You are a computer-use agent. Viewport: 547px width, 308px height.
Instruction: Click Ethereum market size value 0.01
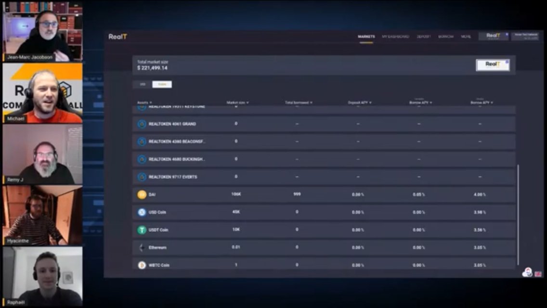(x=236, y=247)
